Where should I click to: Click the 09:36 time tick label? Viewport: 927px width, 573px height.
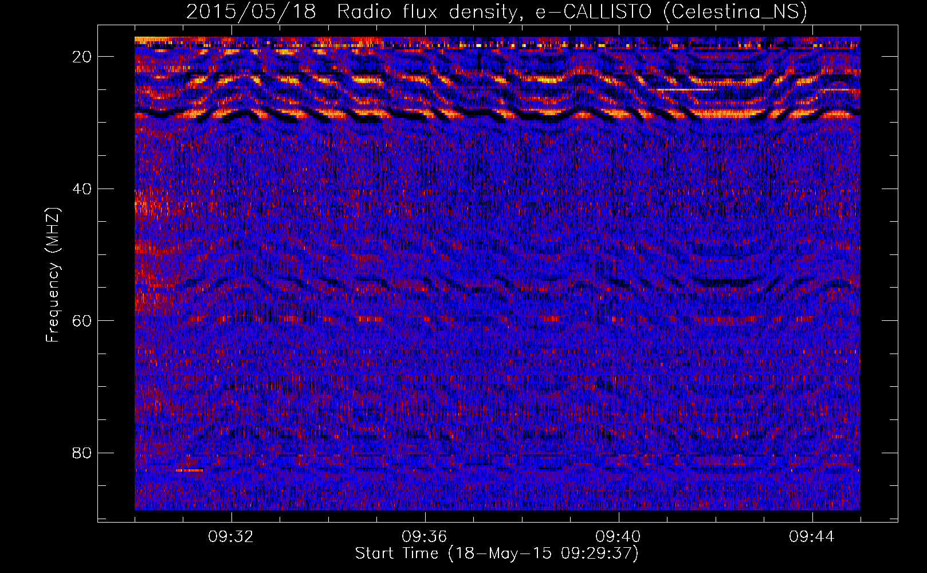[425, 537]
